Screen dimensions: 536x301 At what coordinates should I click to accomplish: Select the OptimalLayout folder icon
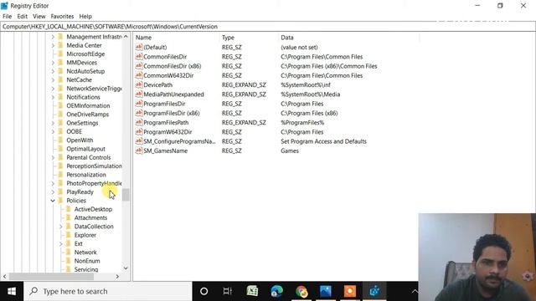point(60,149)
